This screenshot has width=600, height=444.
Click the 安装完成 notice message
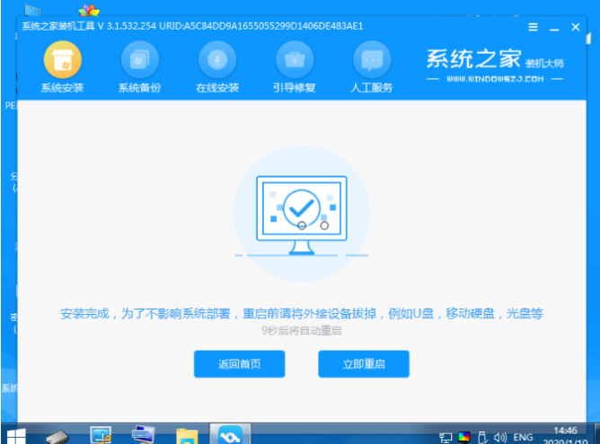coord(302,314)
